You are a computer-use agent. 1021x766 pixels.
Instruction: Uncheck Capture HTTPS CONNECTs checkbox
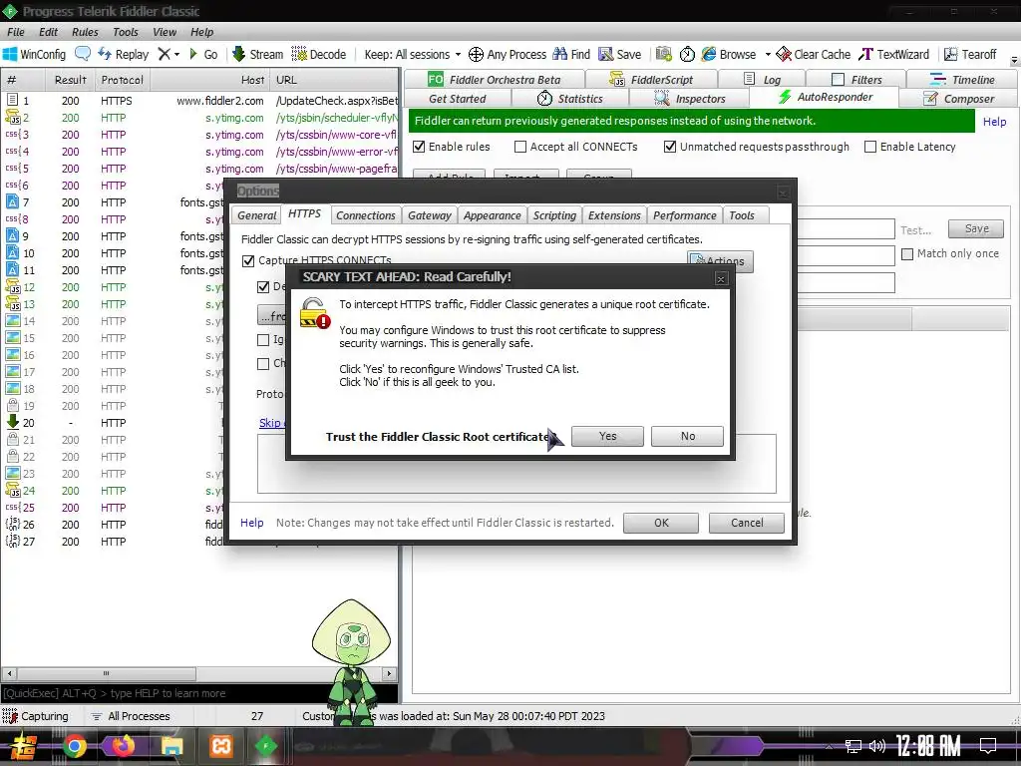coord(248,260)
